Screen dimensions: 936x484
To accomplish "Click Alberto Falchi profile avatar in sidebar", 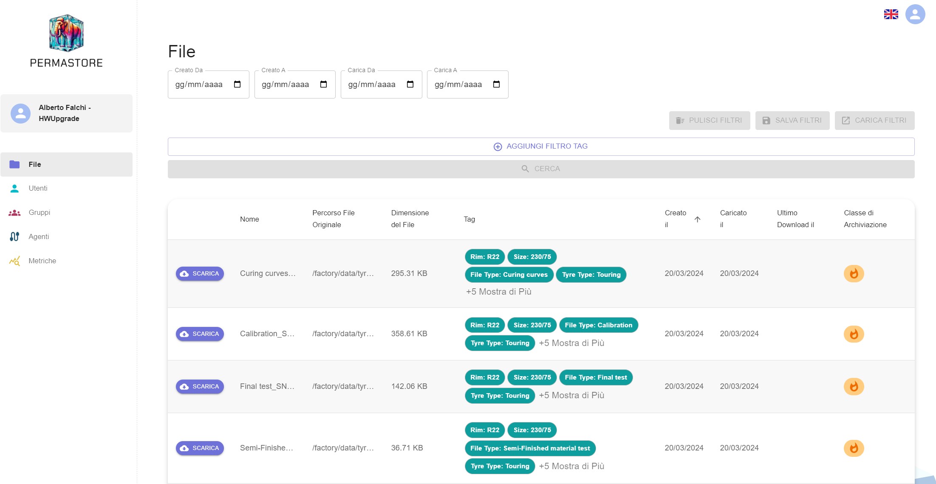I will [20, 113].
